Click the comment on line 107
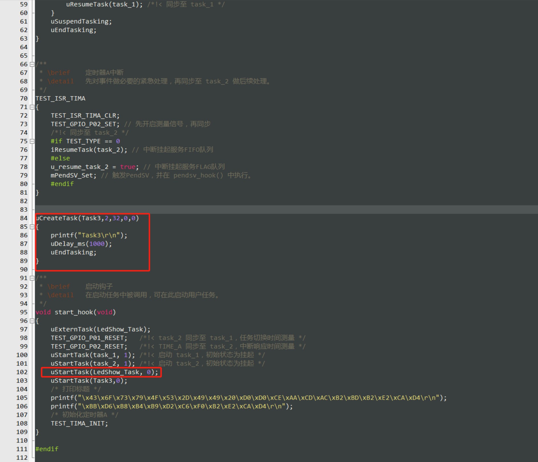The width and height of the screenshot is (538, 462). pyautogui.click(x=84, y=415)
